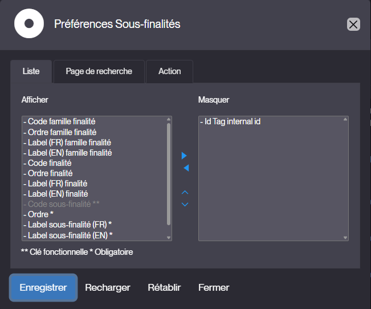Select Label sous-finalité (FR) * entry
The width and height of the screenshot is (371, 309).
coord(94,225)
